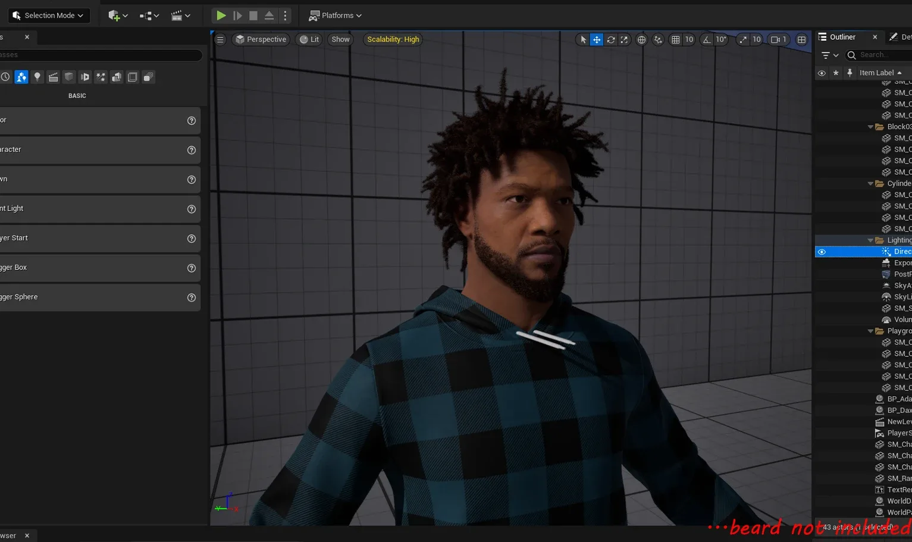The height and width of the screenshot is (542, 912).
Task: Select the Rotate tool in the viewport toolbar
Action: coord(610,39)
